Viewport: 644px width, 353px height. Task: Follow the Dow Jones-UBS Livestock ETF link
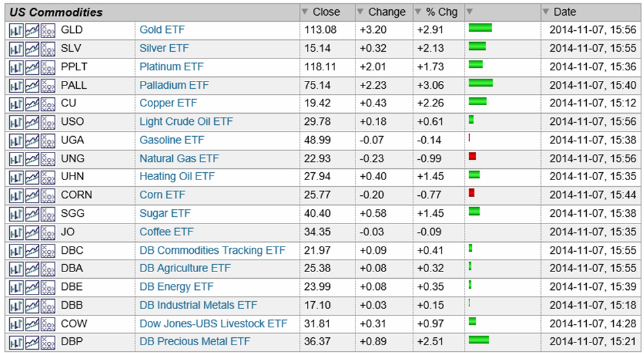click(x=213, y=323)
